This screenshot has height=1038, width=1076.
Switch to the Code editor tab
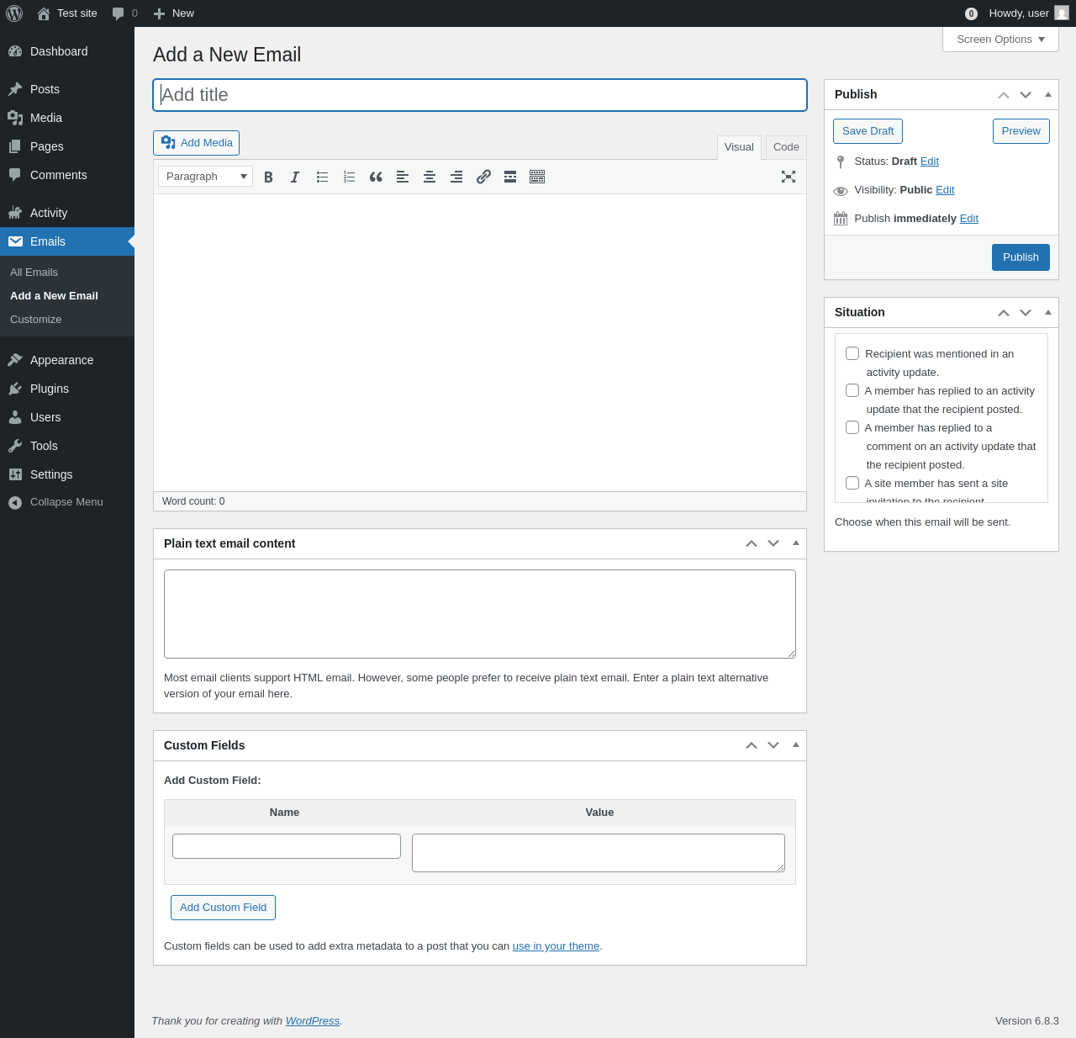click(786, 147)
